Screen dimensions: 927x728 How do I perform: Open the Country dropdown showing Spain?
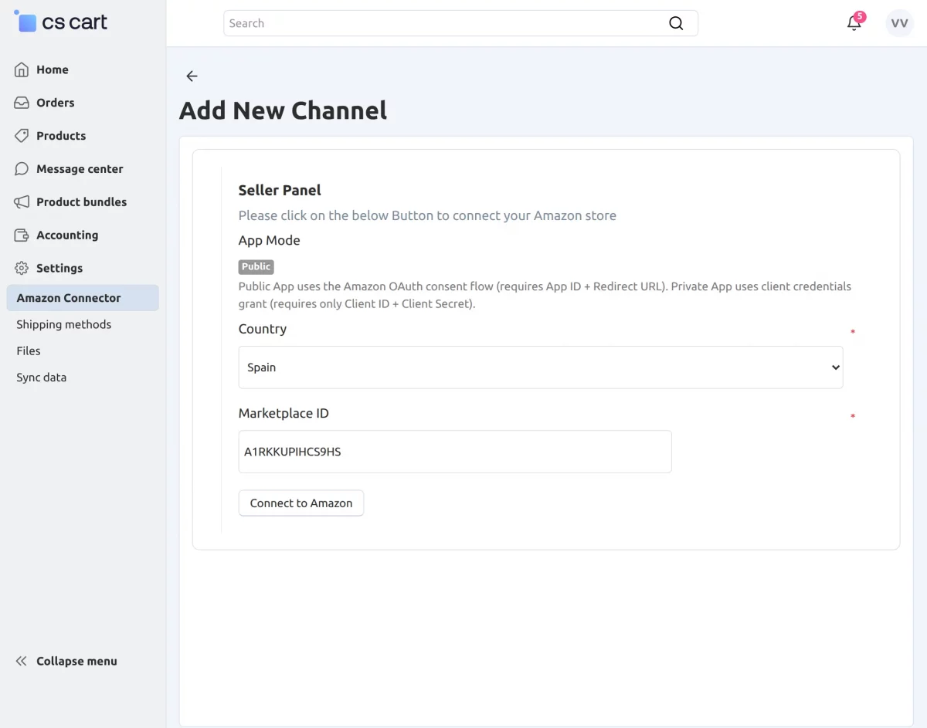click(541, 367)
